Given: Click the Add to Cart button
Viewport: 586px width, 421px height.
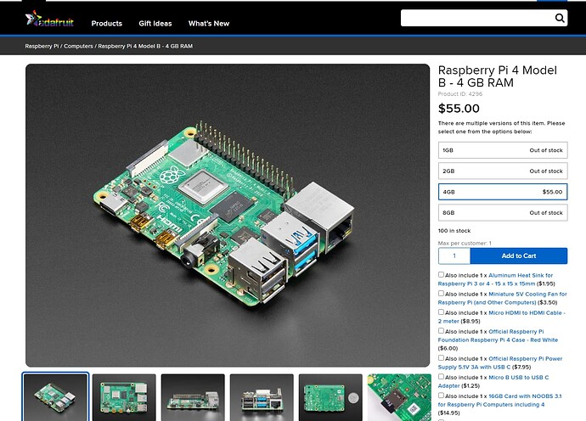Looking at the screenshot, I should click(x=519, y=255).
